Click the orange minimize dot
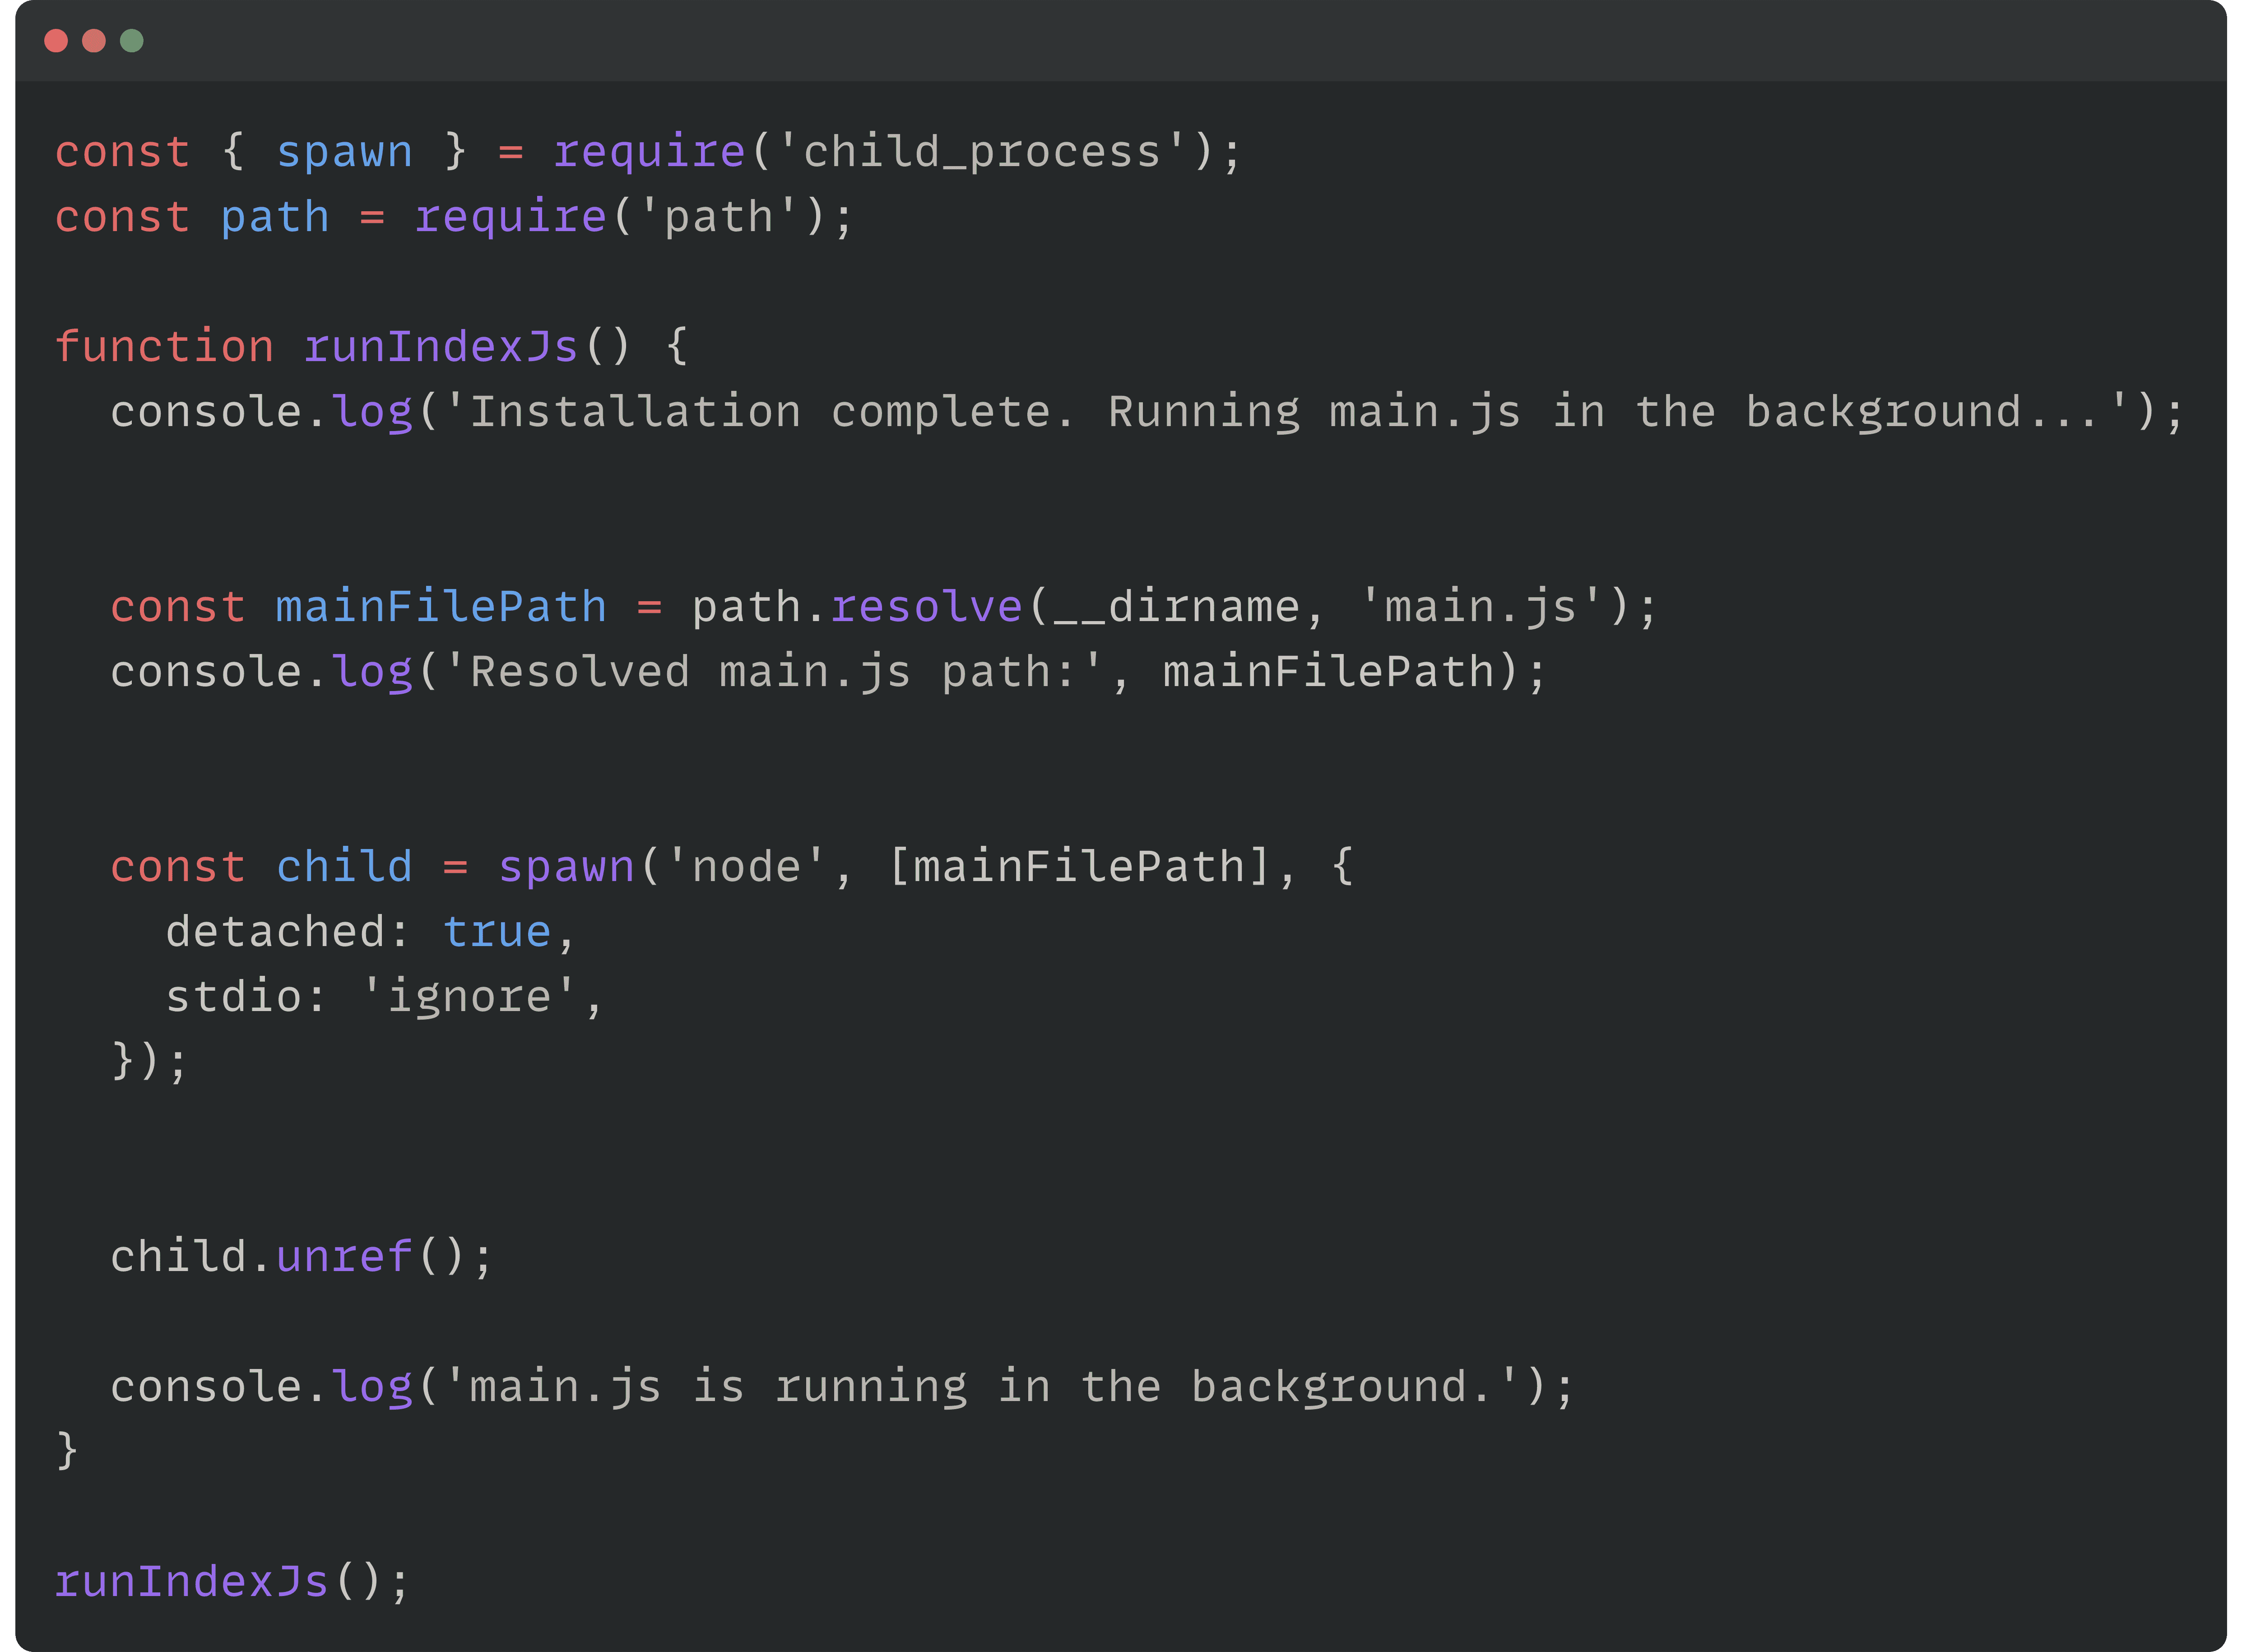Image resolution: width=2242 pixels, height=1652 pixels. pos(94,41)
